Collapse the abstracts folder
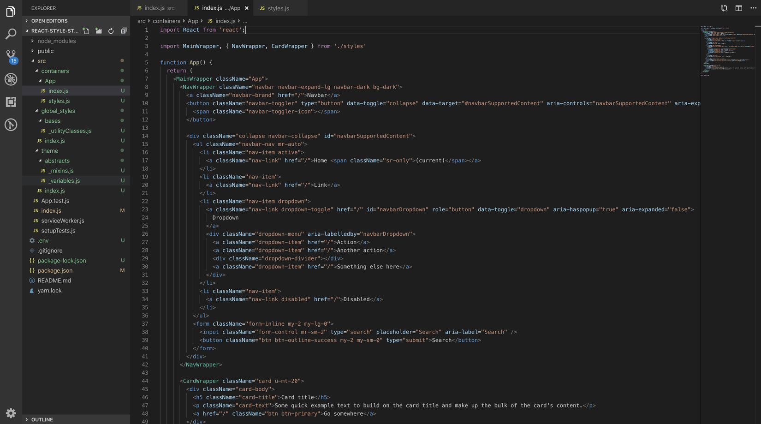Viewport: 761px width, 424px height. [x=57, y=161]
